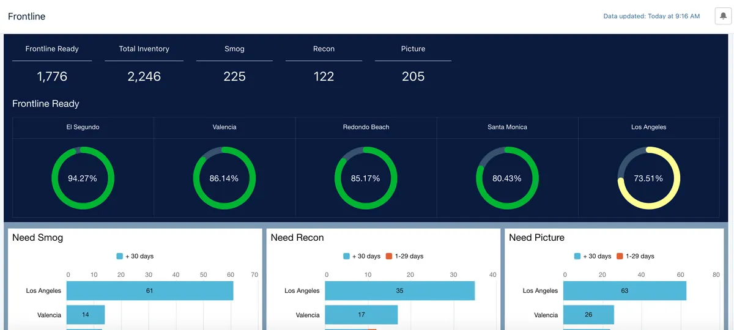The height and width of the screenshot is (330, 734).
Task: Click the Santa Monica 80.43% donut gauge
Action: pyautogui.click(x=507, y=178)
